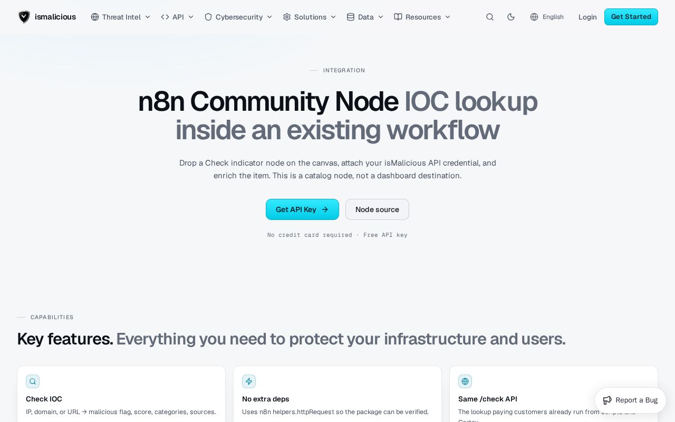Open the Threat Intel menu

click(x=121, y=17)
